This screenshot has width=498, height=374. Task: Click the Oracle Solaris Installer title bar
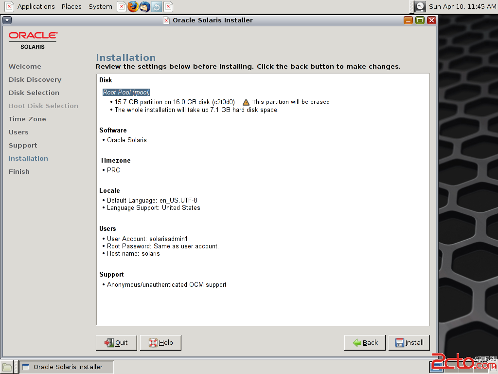coord(213,20)
